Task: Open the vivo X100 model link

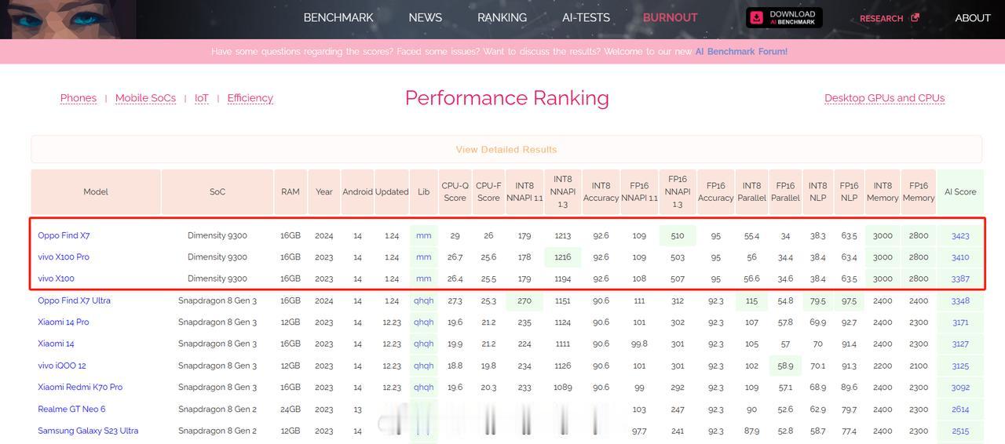Action: 56,278
